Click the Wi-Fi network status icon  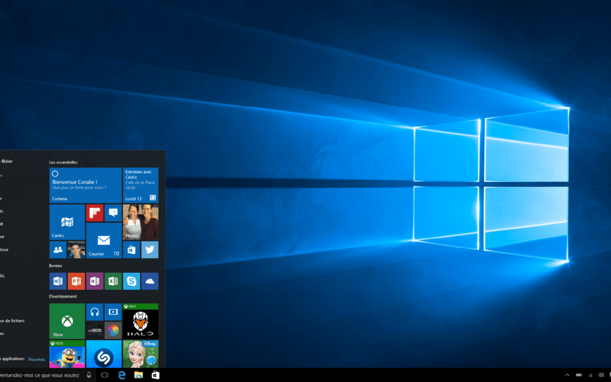591,375
